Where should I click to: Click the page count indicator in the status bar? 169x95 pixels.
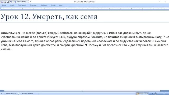tap(2, 94)
